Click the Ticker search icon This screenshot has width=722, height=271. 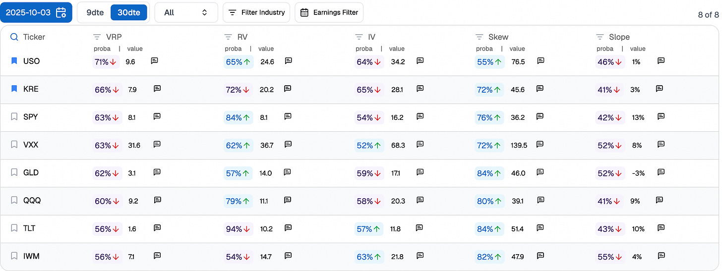tap(14, 37)
